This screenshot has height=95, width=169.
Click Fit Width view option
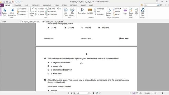[x=40, y=11]
